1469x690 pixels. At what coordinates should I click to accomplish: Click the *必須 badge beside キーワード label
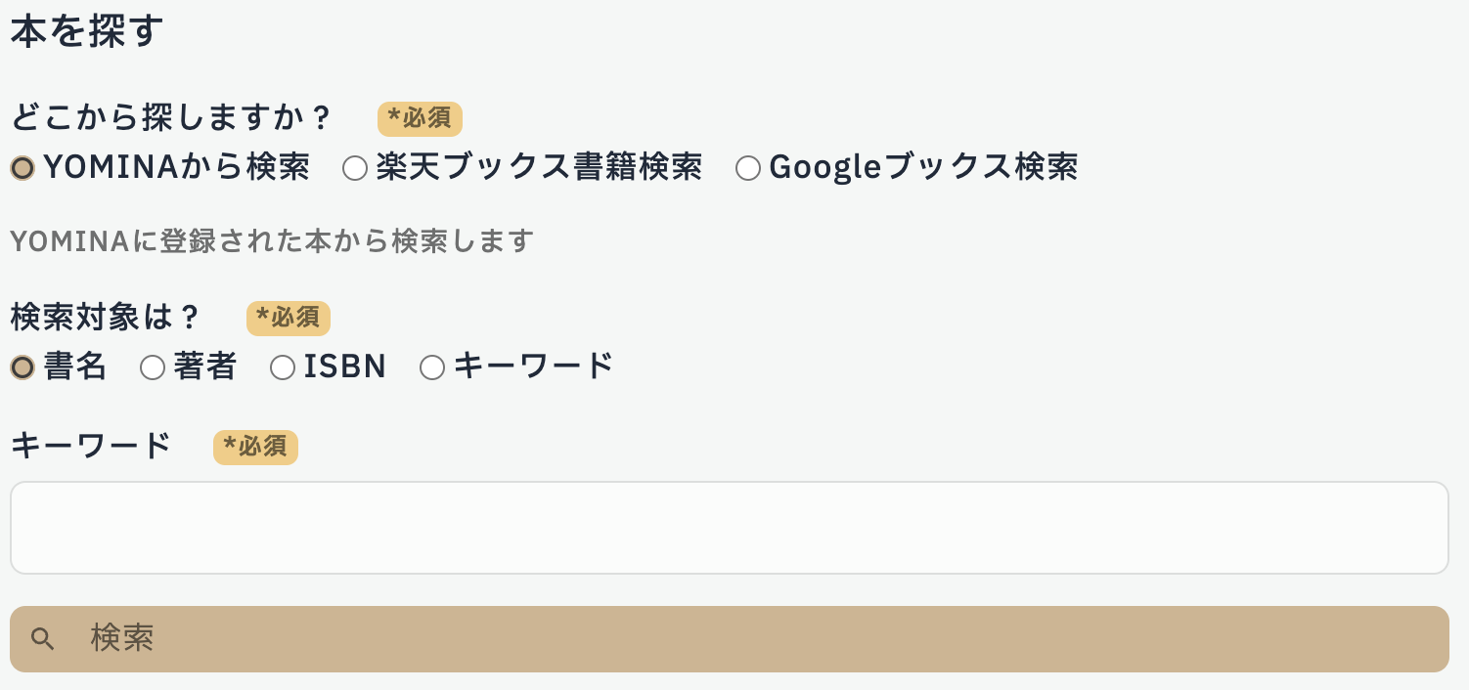coord(255,447)
